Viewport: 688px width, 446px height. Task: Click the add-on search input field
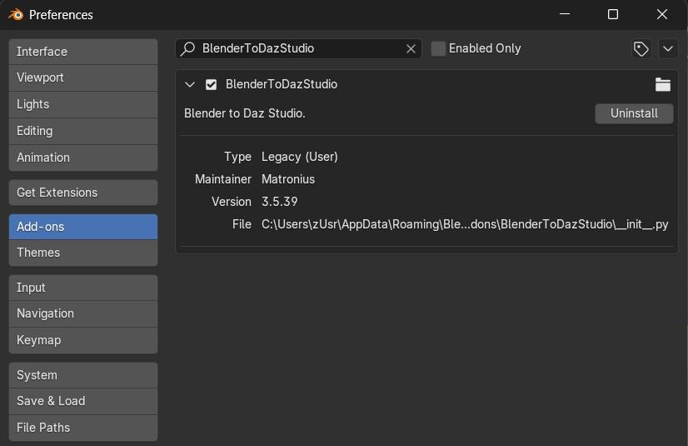300,48
